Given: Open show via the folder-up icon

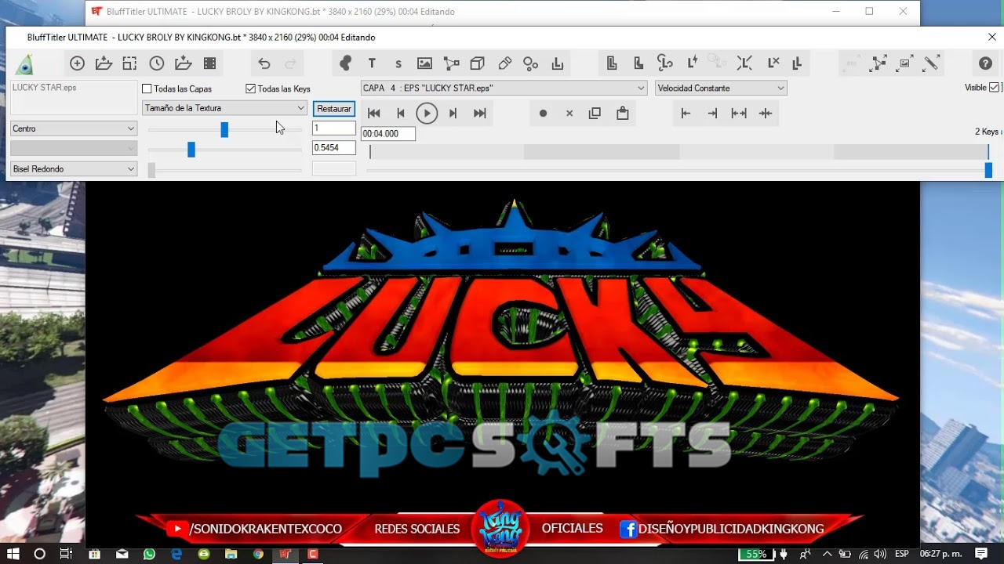Looking at the screenshot, I should click(104, 63).
